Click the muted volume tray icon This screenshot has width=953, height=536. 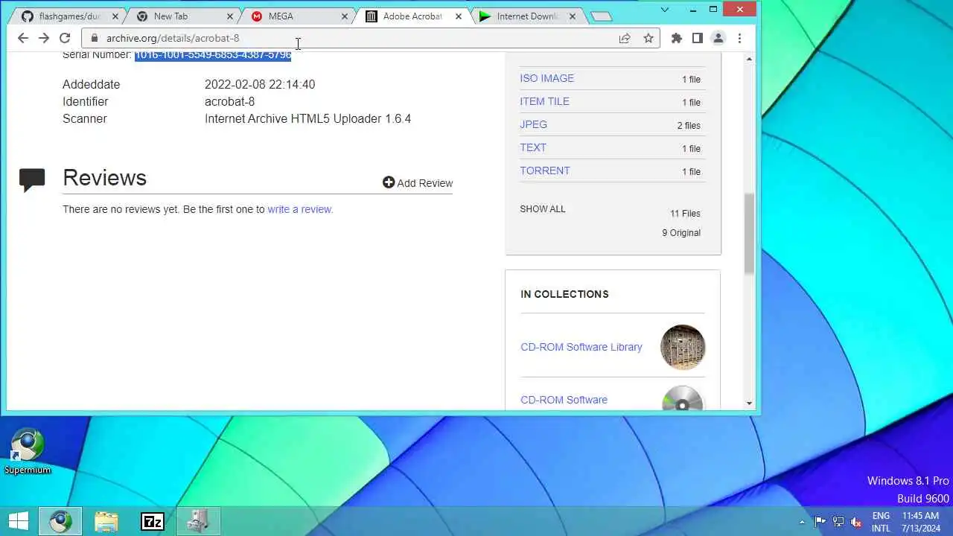(x=856, y=522)
